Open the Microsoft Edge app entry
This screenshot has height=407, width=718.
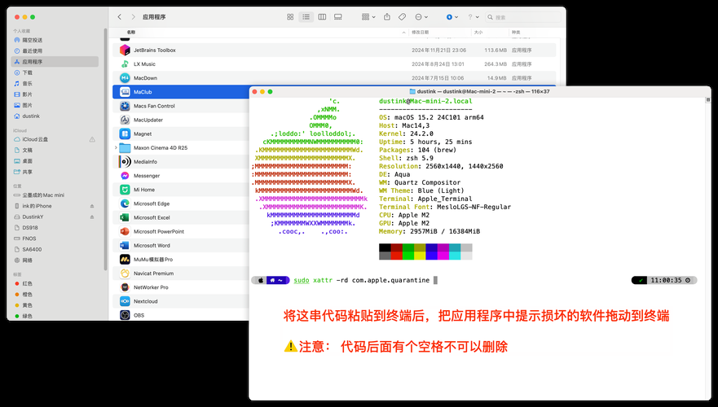[152, 203]
